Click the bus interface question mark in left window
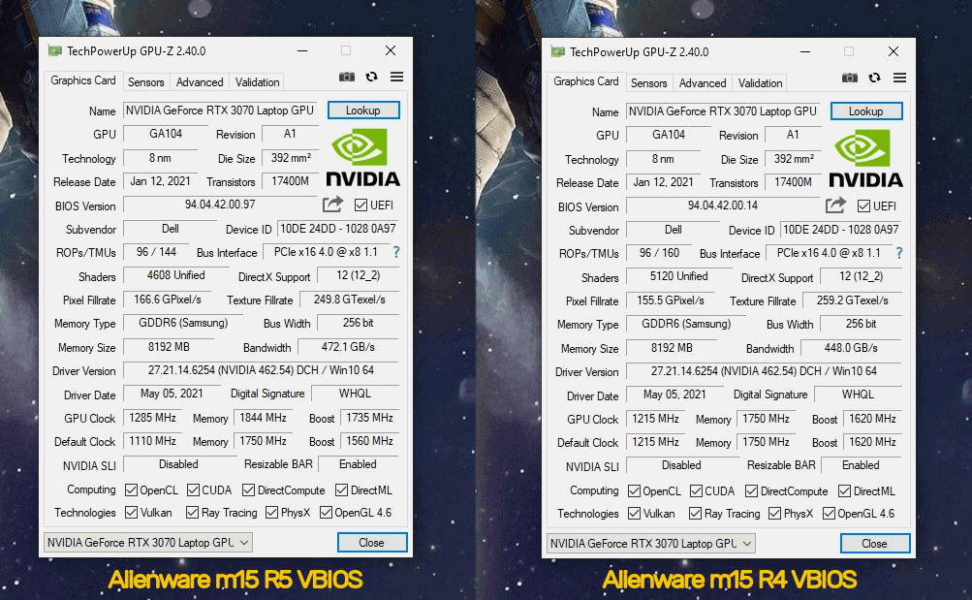The width and height of the screenshot is (972, 600). point(396,252)
